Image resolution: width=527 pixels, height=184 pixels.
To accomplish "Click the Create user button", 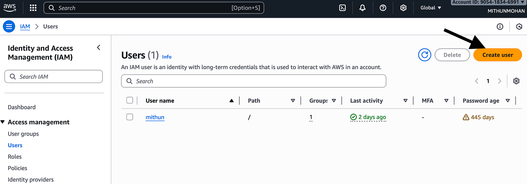I will (x=498, y=55).
